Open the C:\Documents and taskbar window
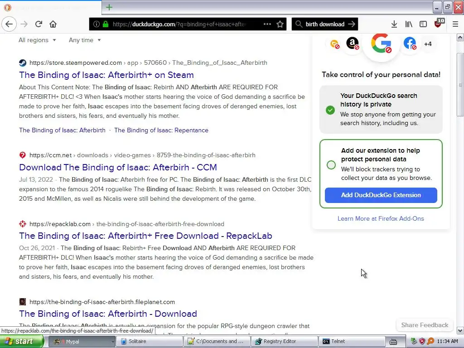This screenshot has height=348, width=464. tap(217, 341)
